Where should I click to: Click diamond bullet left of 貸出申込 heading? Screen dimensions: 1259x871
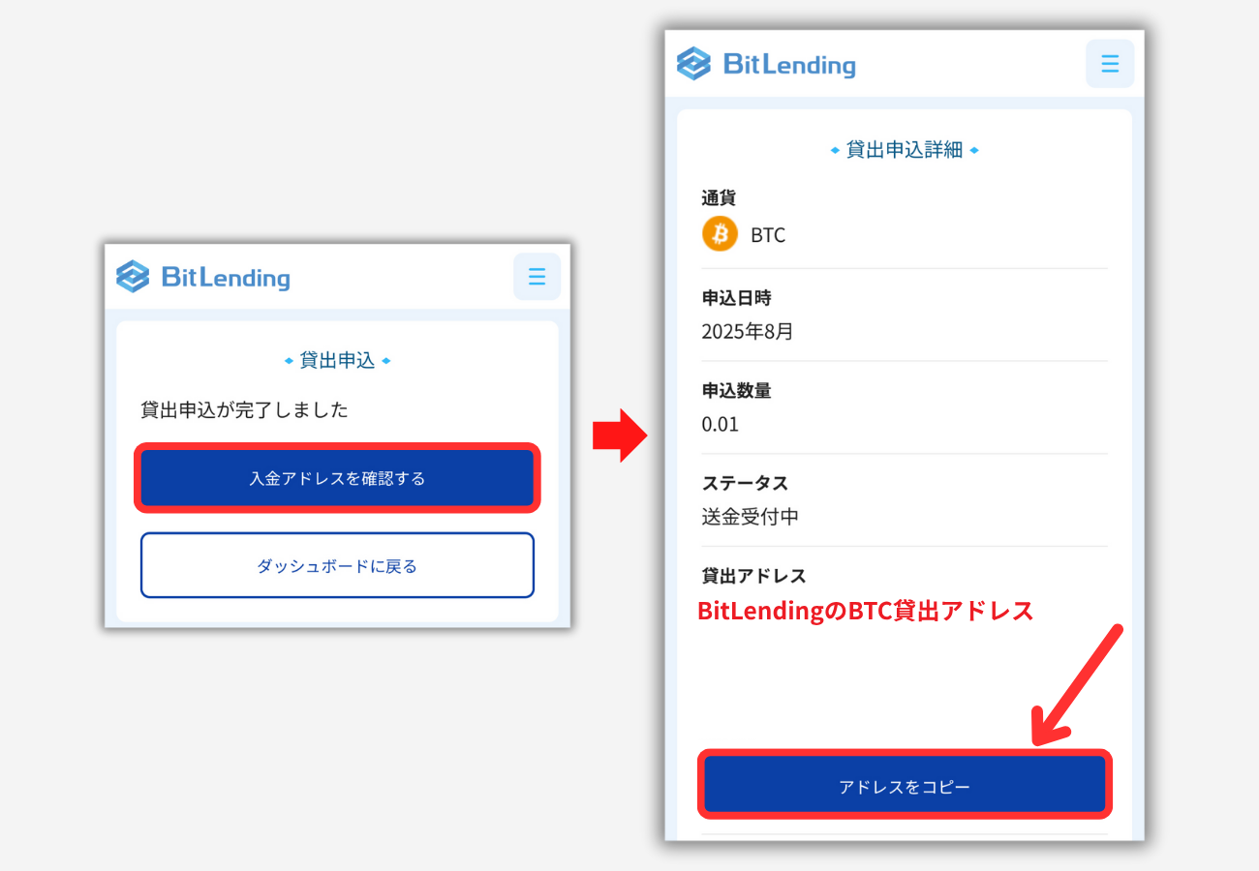click(289, 361)
